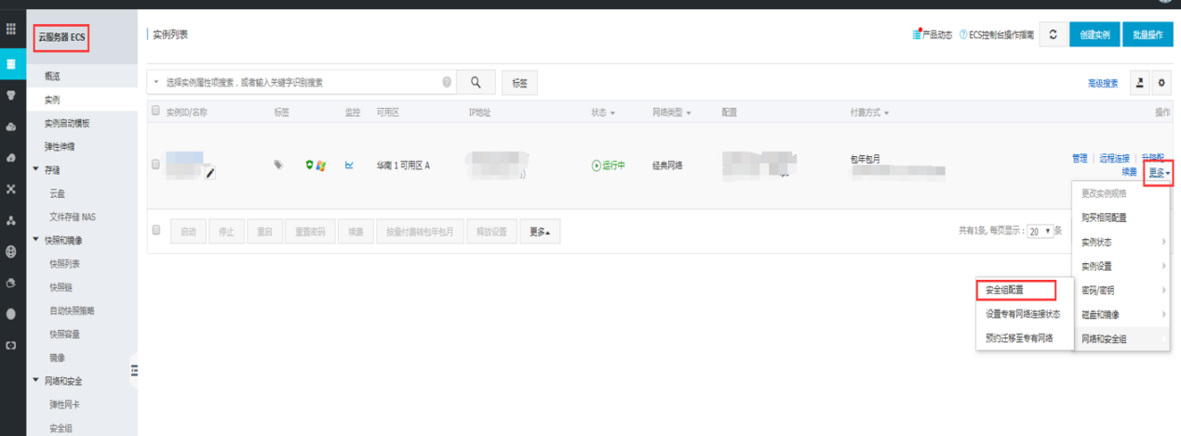Image resolution: width=1181 pixels, height=436 pixels.
Task: Click the export instance list icon
Action: coord(1140,84)
